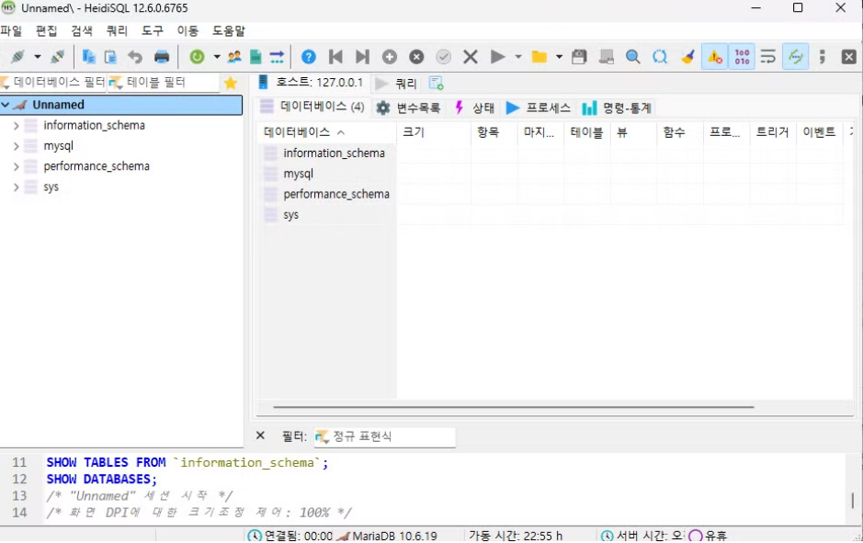This screenshot has width=863, height=543.
Task: Toggle the binary 100/010 display icon
Action: 742,57
